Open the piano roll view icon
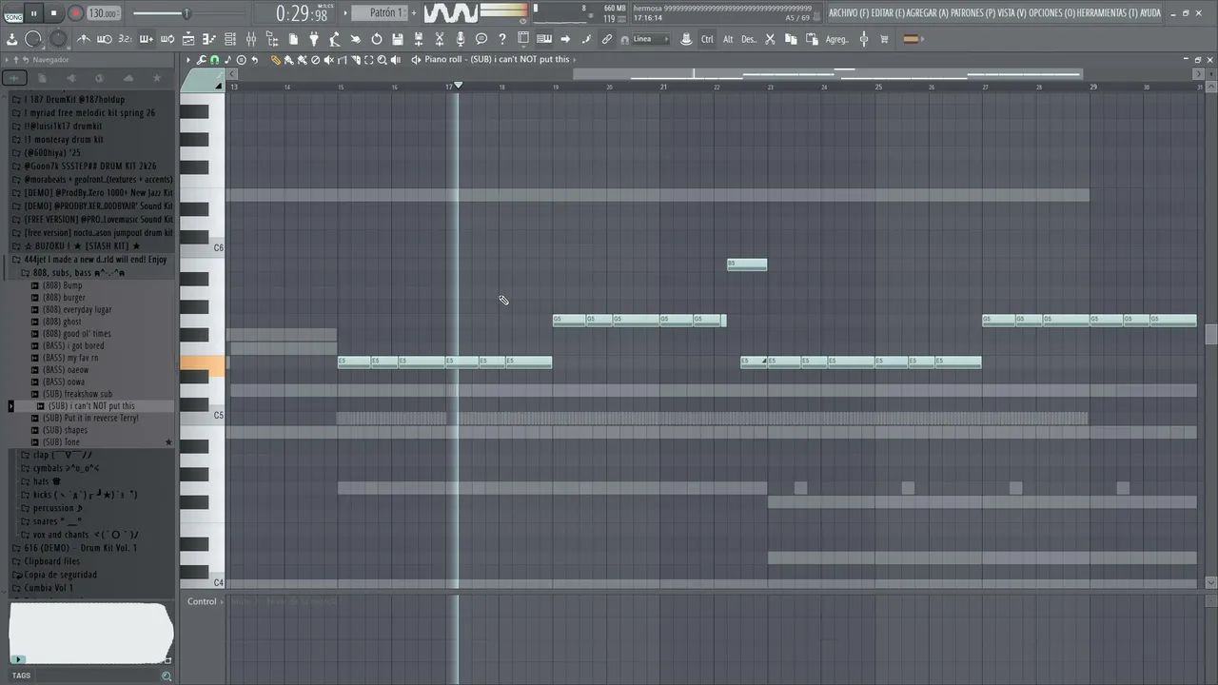 [x=209, y=39]
